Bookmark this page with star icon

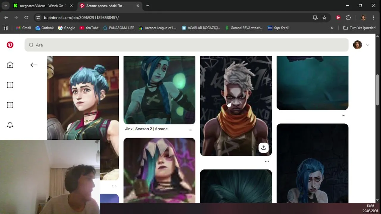pos(324,18)
